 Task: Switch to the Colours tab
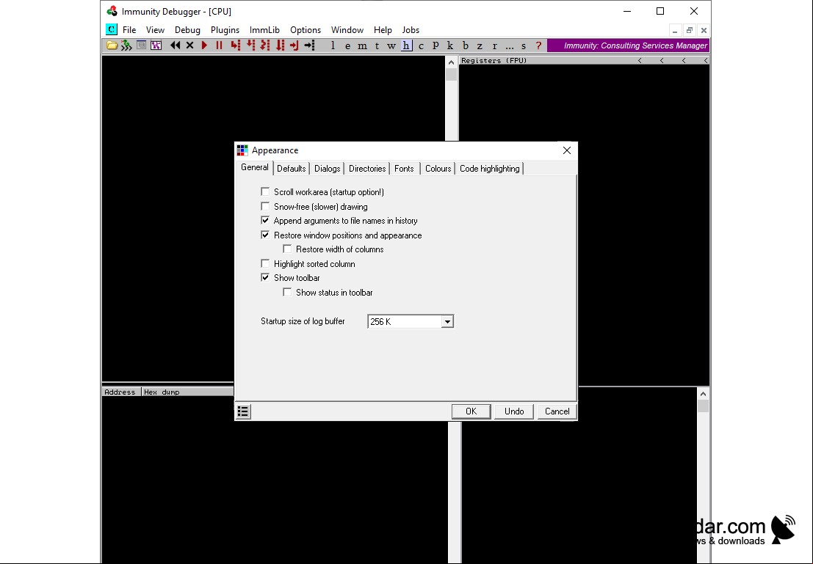(x=438, y=168)
